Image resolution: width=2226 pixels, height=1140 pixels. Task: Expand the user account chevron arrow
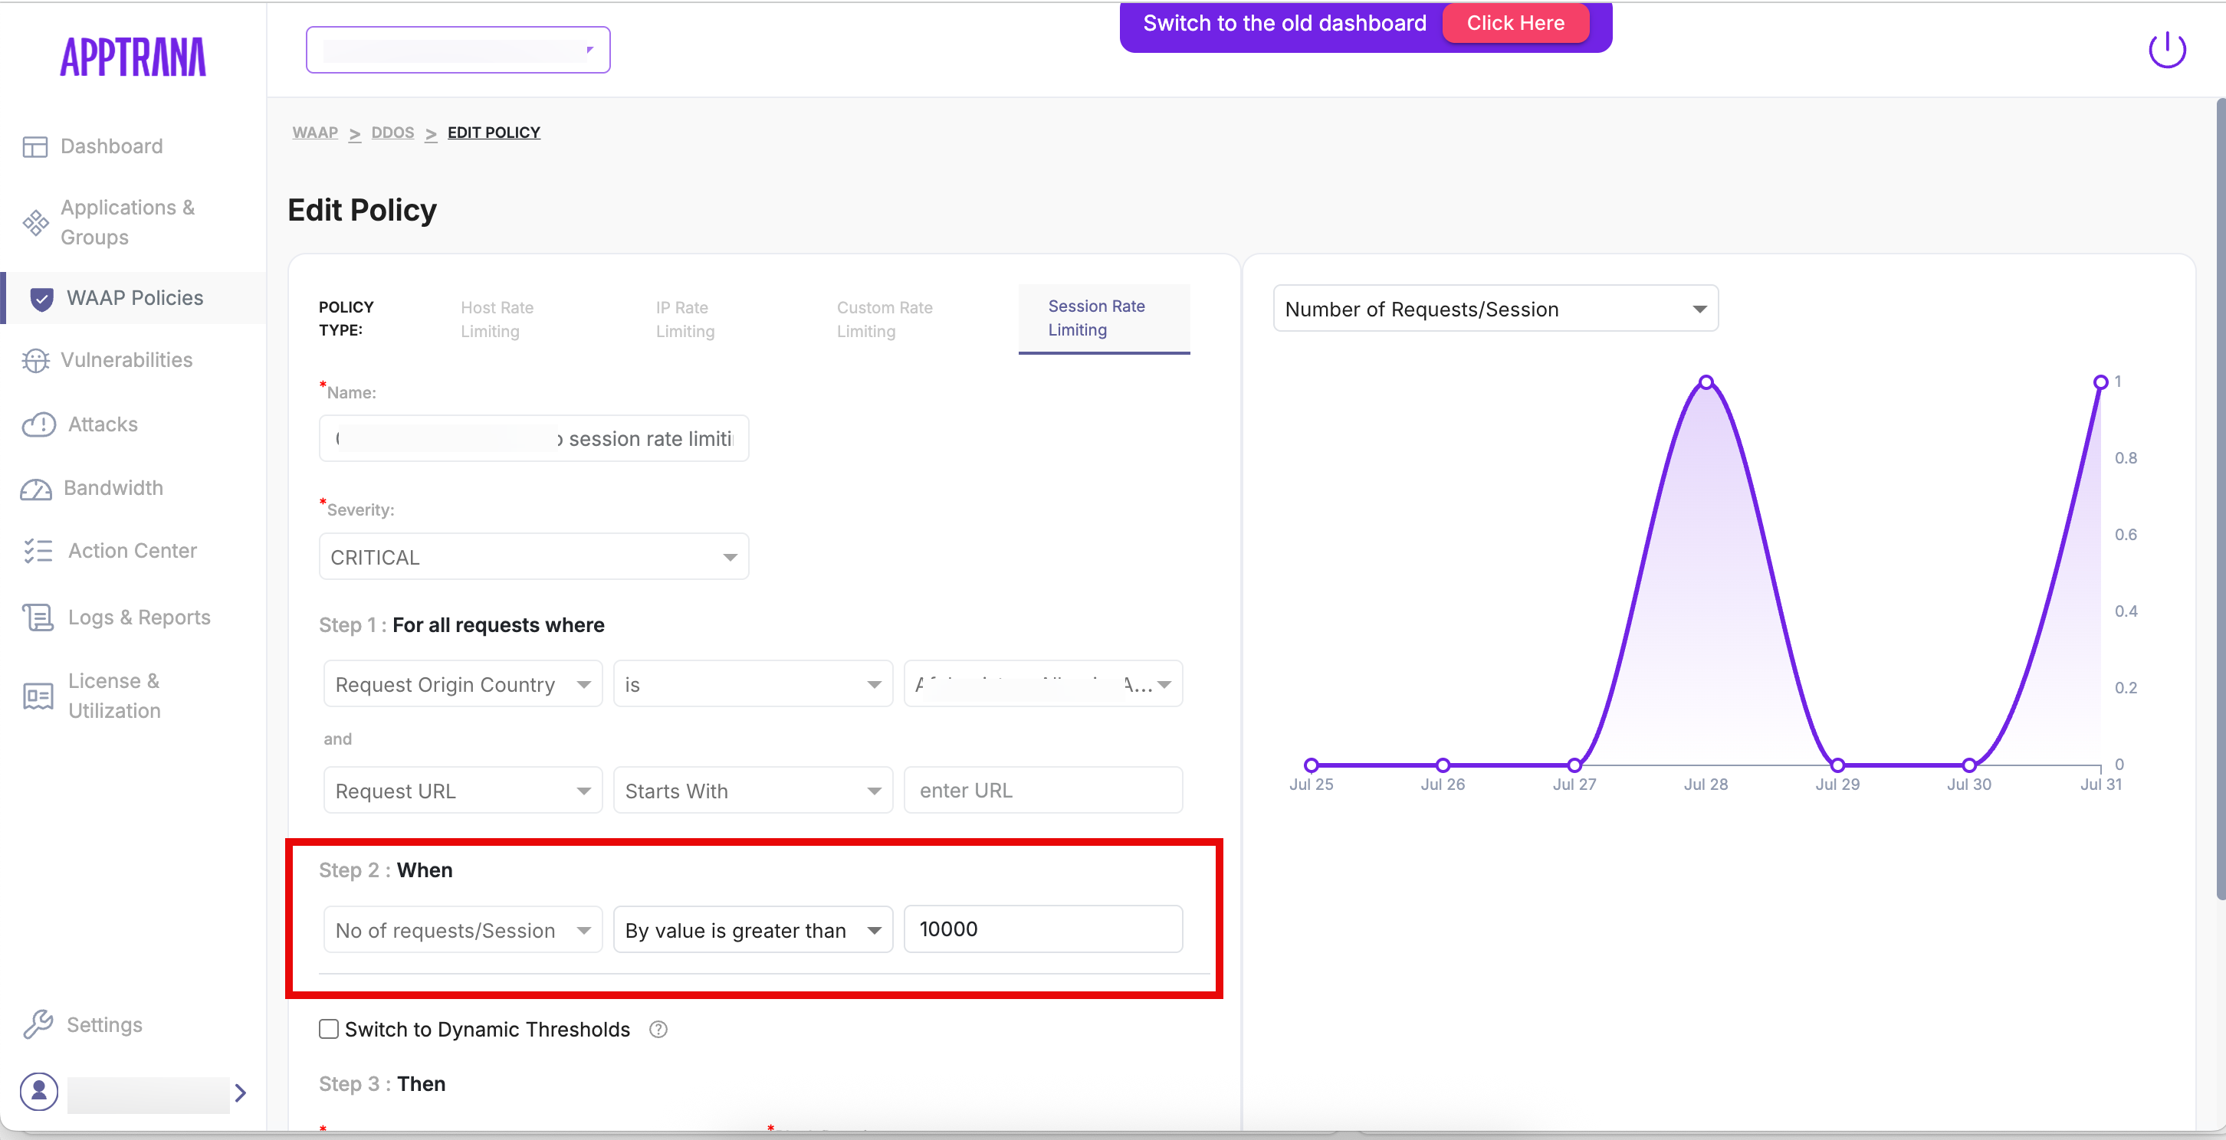point(240,1092)
